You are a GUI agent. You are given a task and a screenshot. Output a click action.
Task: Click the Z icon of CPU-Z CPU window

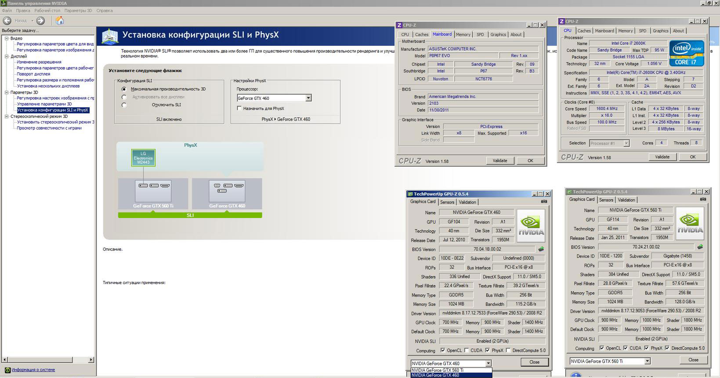tap(562, 21)
